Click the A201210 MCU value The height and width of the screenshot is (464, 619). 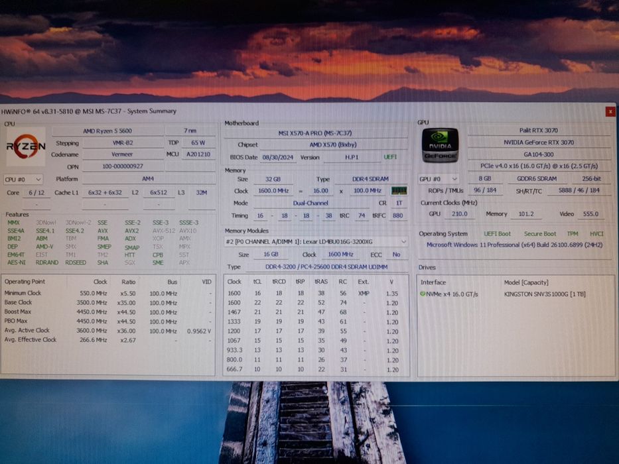(x=198, y=154)
